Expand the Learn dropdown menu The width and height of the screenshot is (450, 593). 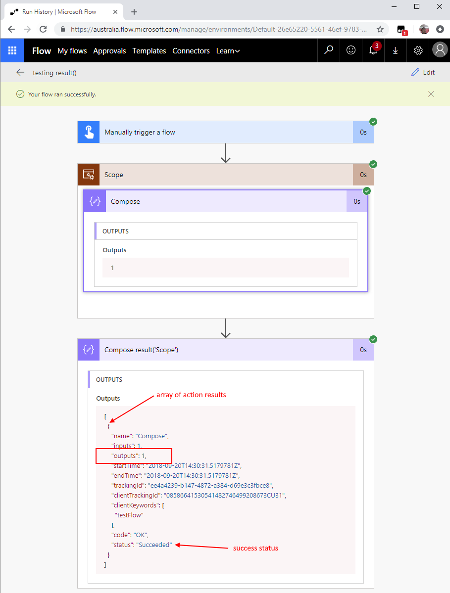[228, 51]
